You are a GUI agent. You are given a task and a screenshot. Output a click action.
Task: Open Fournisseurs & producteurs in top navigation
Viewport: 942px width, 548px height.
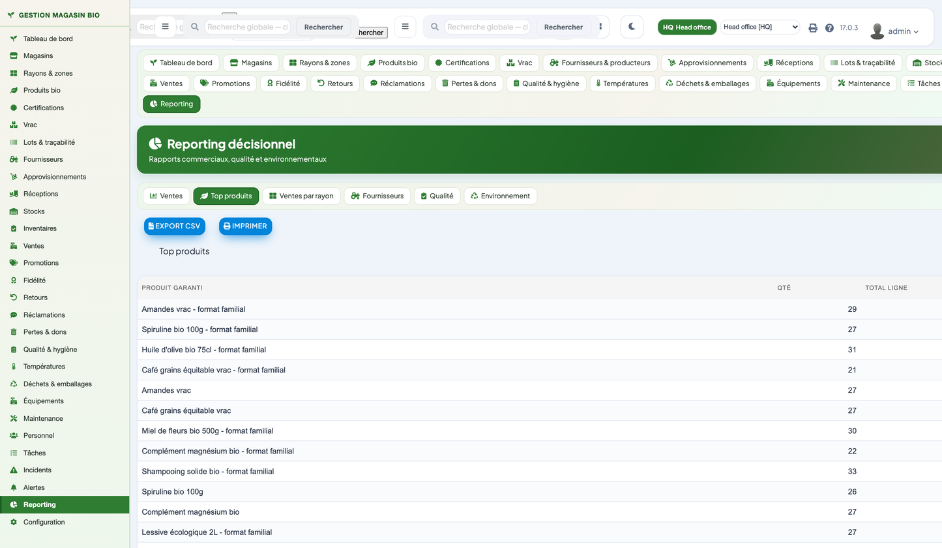click(x=600, y=63)
